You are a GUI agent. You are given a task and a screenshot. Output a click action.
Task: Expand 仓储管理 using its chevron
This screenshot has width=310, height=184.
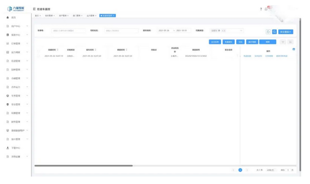point(27,78)
